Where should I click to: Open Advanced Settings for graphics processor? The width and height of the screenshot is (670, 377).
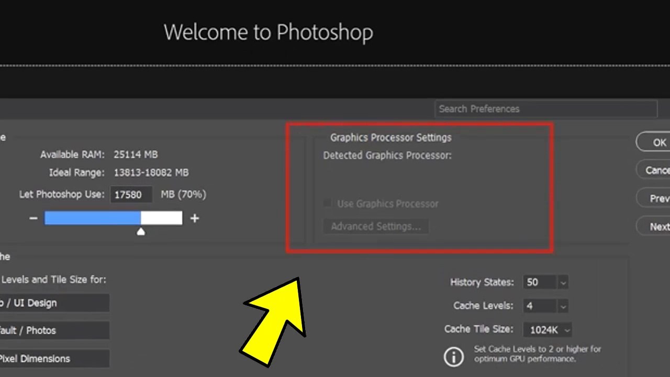[376, 227]
